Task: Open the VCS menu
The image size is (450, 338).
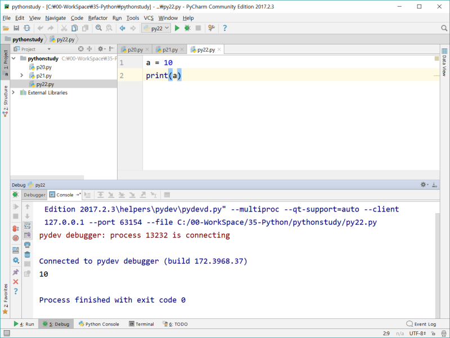Action: tap(148, 18)
